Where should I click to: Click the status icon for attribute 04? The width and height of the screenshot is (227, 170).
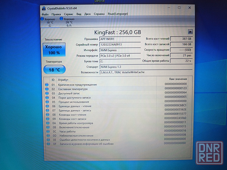coord(47,98)
